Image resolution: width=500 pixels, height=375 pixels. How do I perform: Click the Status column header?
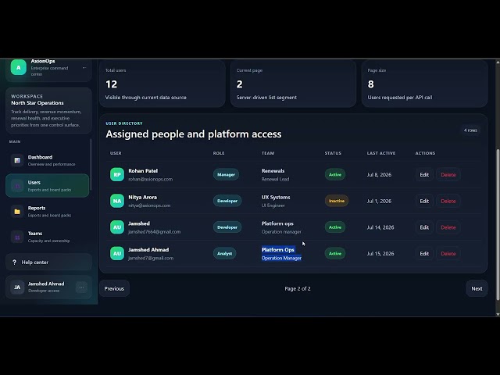click(x=333, y=153)
